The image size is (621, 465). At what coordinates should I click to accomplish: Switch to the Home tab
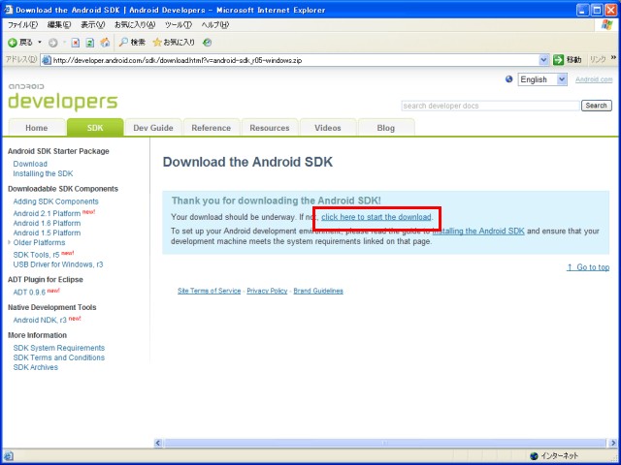[37, 128]
